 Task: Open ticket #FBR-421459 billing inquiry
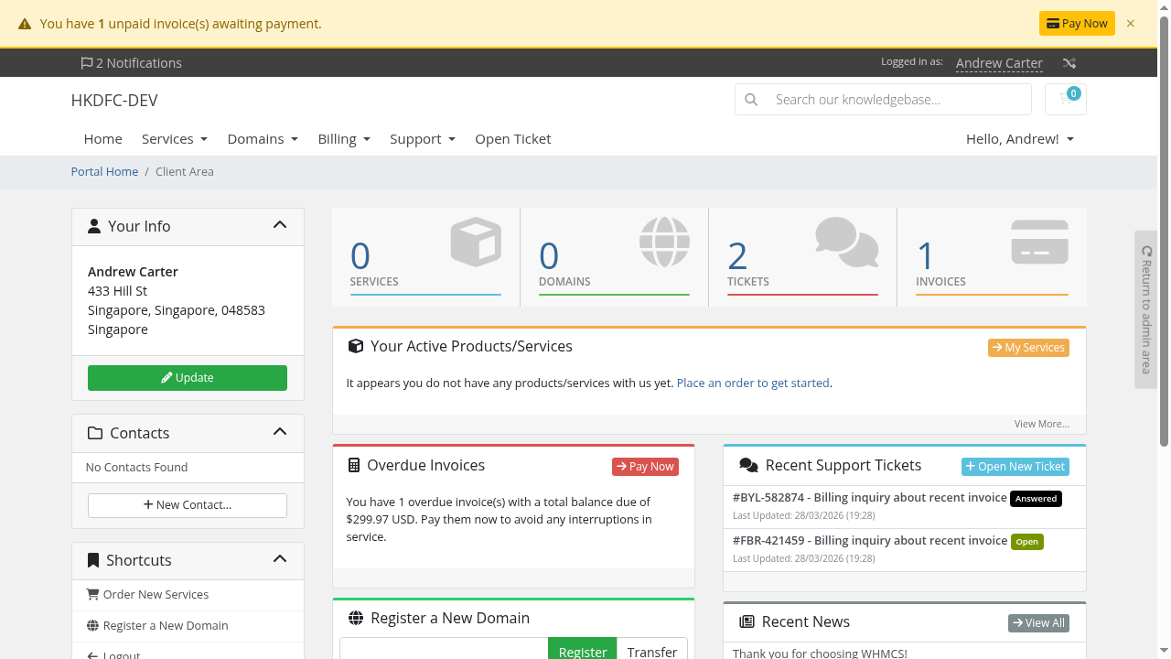(x=870, y=541)
